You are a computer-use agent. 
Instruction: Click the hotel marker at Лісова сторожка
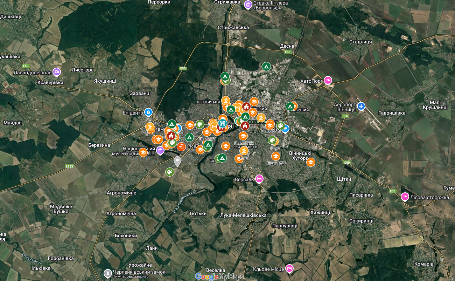coord(405,197)
